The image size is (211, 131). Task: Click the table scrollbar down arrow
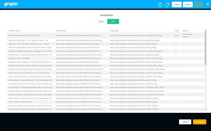(x=205, y=109)
